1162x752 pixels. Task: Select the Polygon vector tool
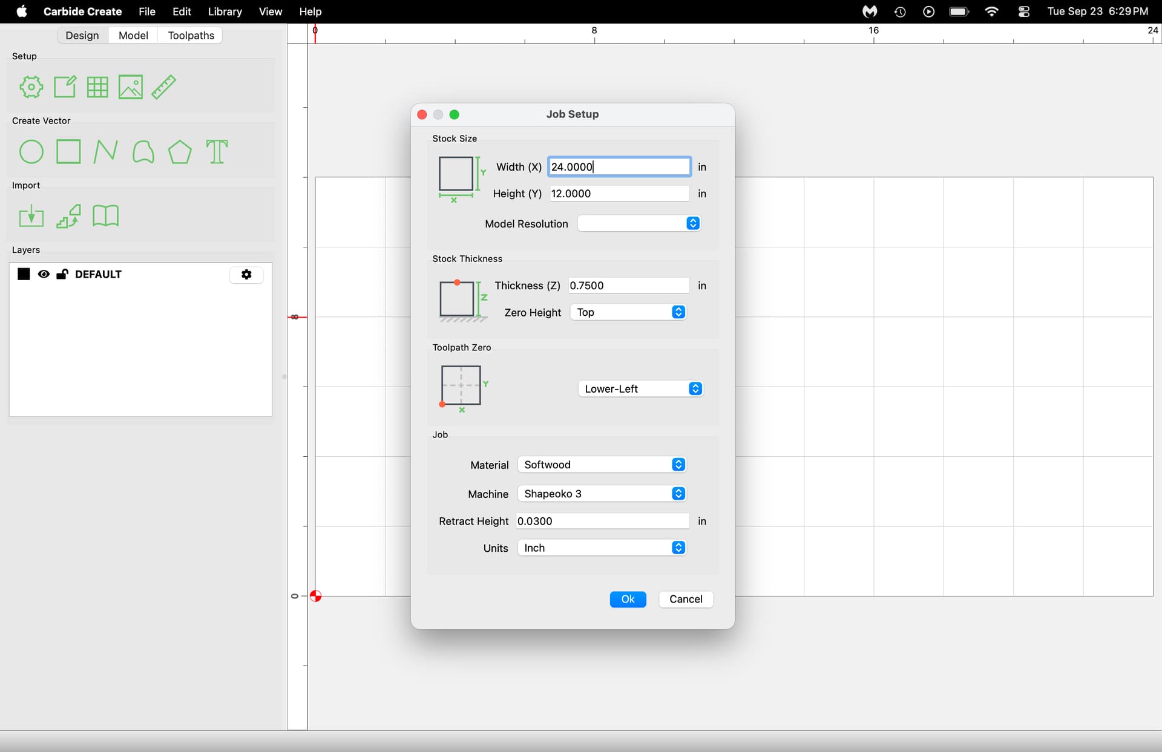point(180,152)
